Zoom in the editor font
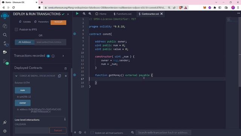Viewport: 241px width, 136px height. coord(90,14)
